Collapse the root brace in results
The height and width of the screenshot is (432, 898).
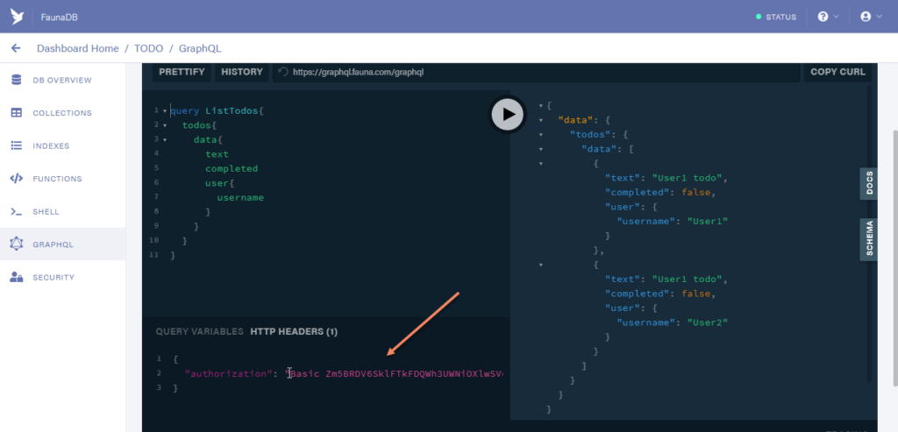point(540,106)
